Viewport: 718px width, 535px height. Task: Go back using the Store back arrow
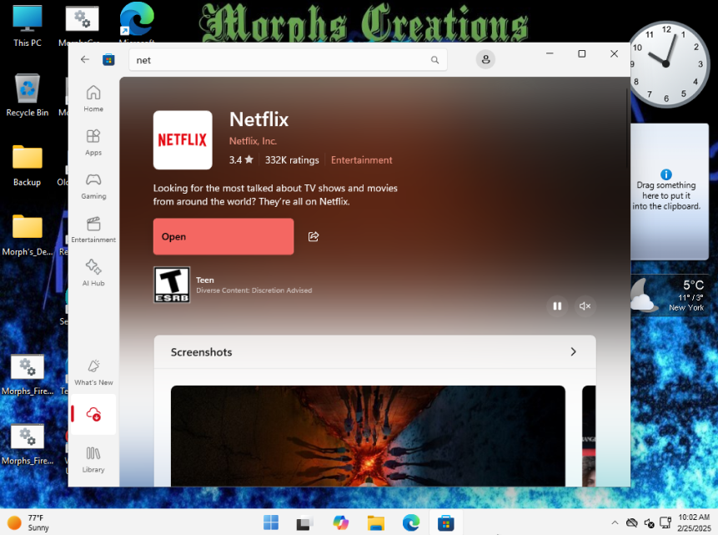coord(85,59)
